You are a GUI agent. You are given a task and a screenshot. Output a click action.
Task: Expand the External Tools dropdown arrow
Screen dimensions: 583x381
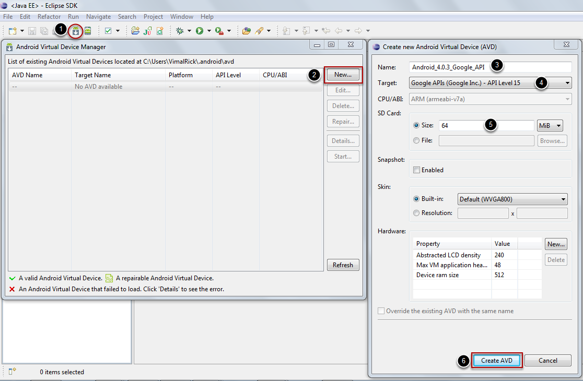click(x=229, y=31)
